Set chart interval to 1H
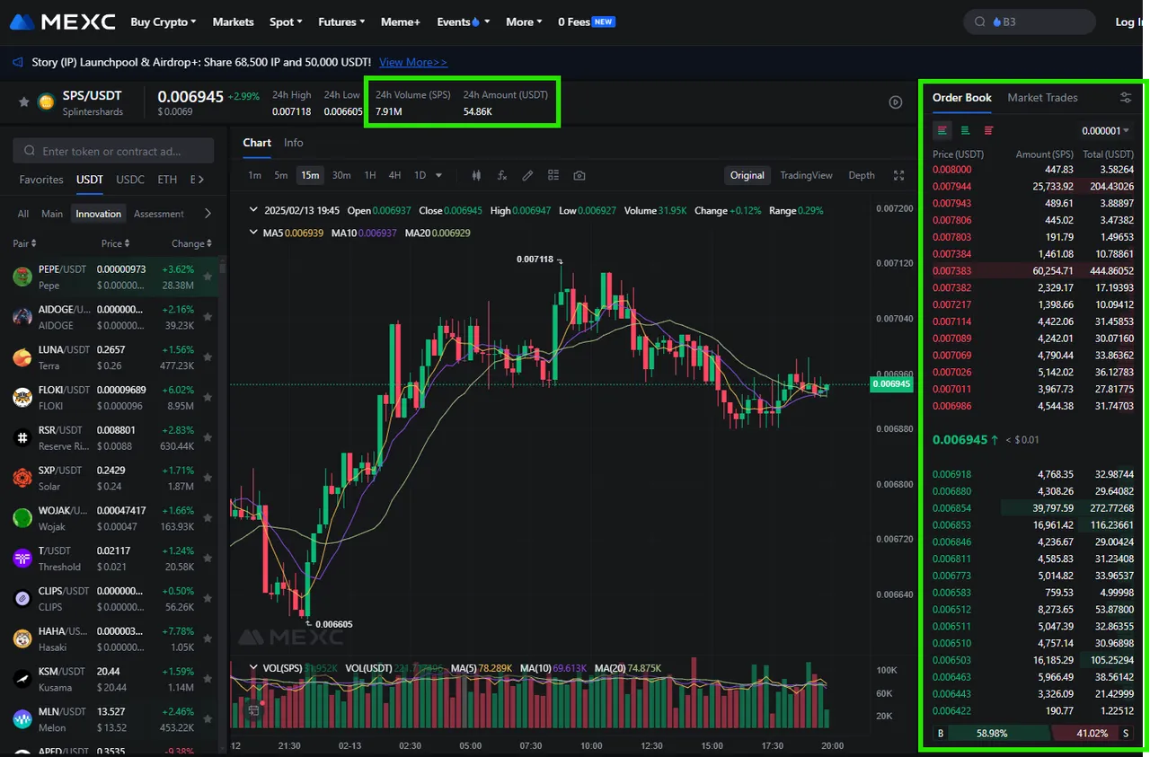This screenshot has height=757, width=1150. click(x=369, y=175)
